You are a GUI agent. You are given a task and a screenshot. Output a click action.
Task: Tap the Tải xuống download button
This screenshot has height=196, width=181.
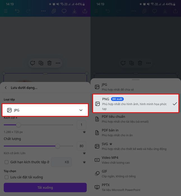[45, 187]
